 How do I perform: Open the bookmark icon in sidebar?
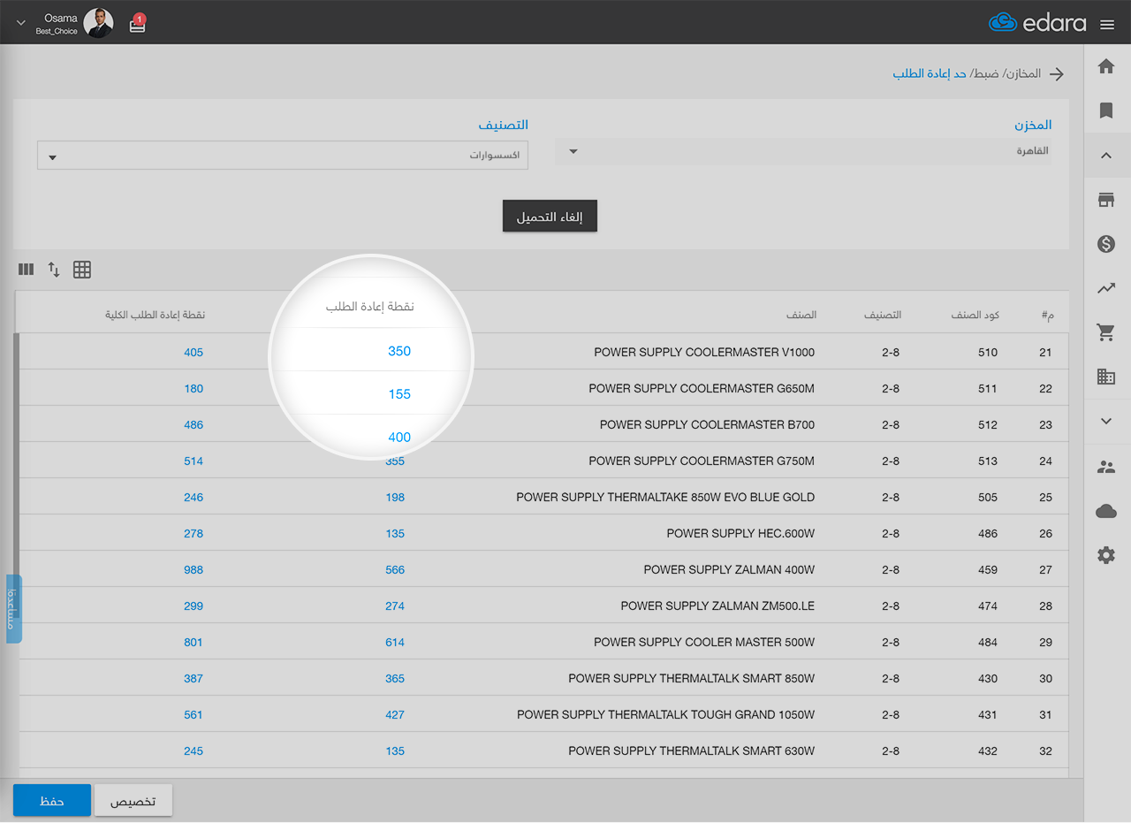[1105, 110]
